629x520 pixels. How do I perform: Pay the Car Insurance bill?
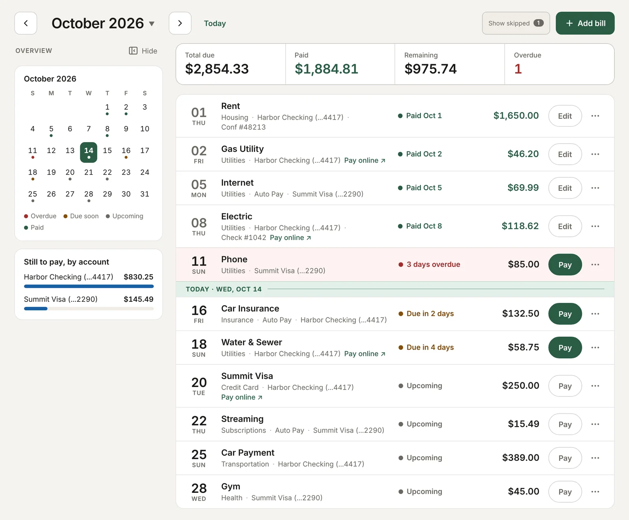click(x=565, y=314)
